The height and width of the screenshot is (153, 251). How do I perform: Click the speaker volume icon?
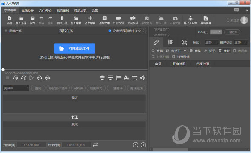click(143, 78)
